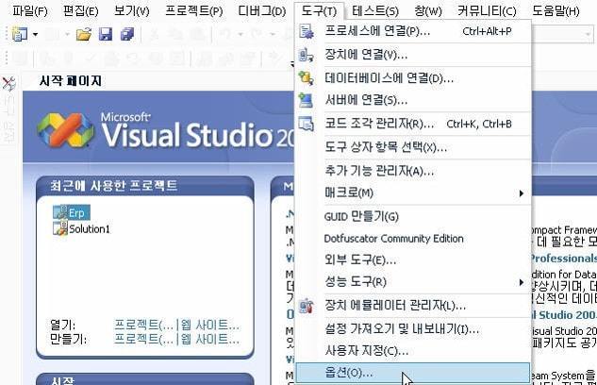Viewport: 597px width, 385px height.
Task: Click the Open File folder icon
Action: 84,34
